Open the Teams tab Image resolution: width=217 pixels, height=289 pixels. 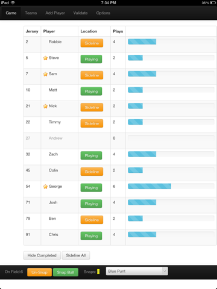[31, 13]
